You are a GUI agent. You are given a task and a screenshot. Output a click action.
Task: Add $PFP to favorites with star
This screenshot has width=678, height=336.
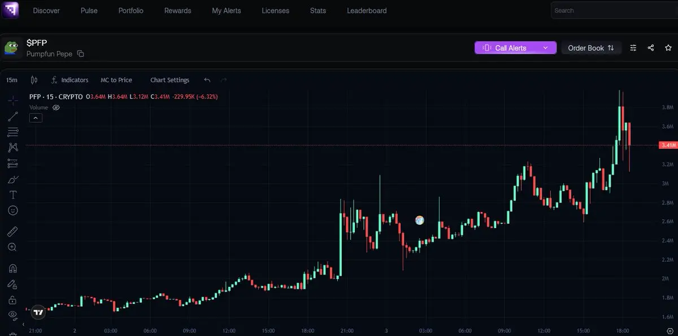[668, 48]
